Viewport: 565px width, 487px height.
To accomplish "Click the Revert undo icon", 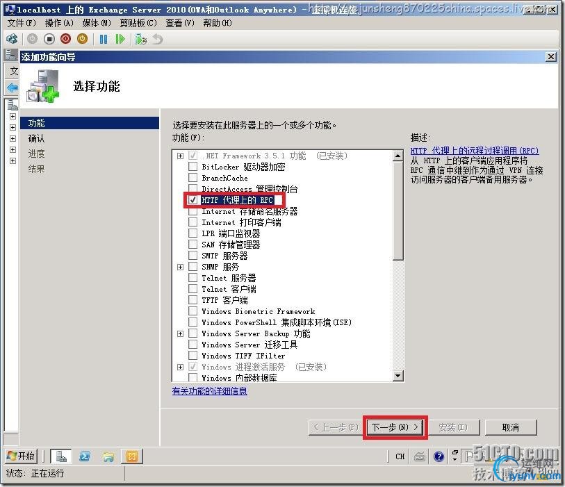I will (158, 39).
